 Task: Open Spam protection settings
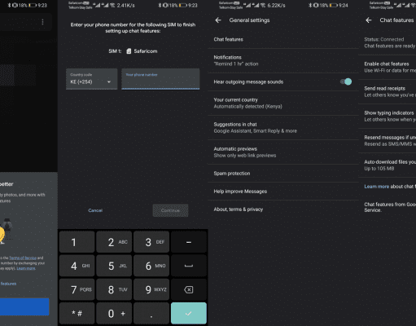283,174
